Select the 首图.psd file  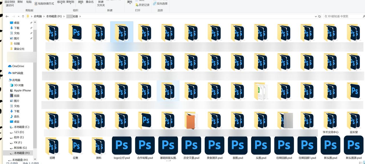238,145
